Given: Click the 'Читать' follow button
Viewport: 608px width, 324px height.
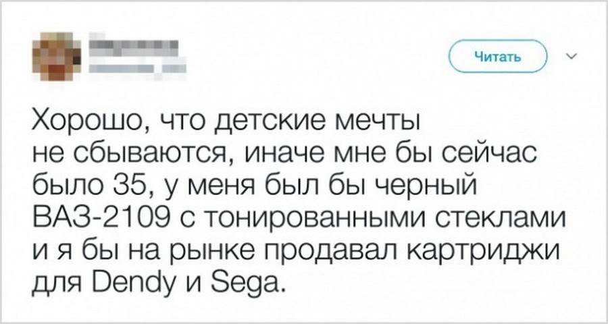Looking at the screenshot, I should 497,56.
